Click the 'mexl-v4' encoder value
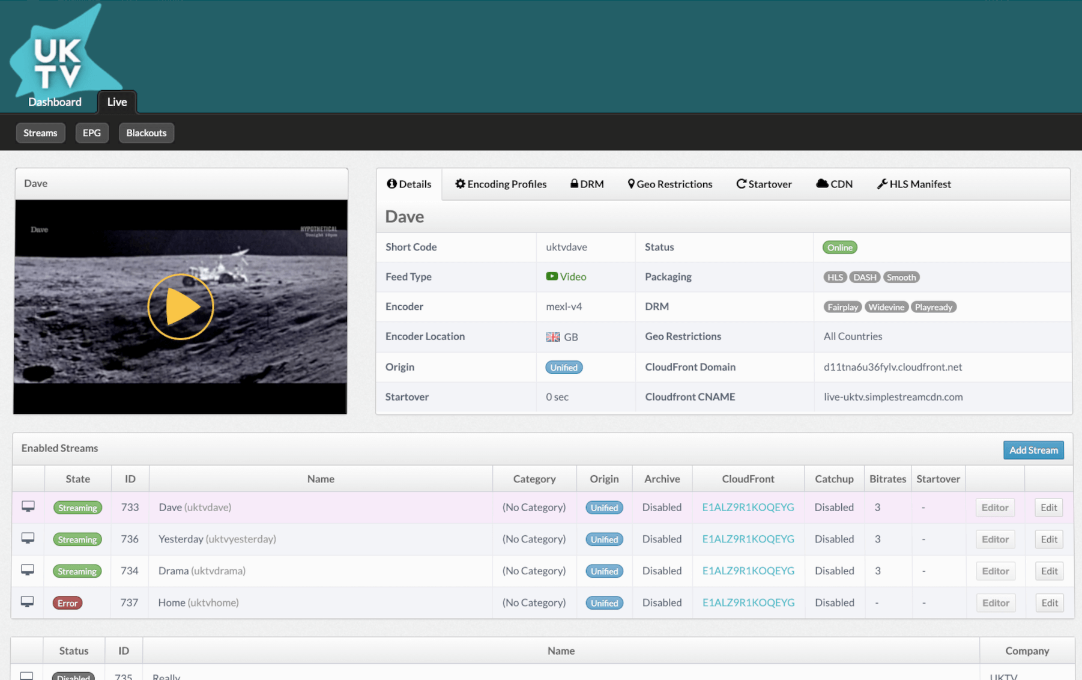1082x680 pixels. click(564, 306)
